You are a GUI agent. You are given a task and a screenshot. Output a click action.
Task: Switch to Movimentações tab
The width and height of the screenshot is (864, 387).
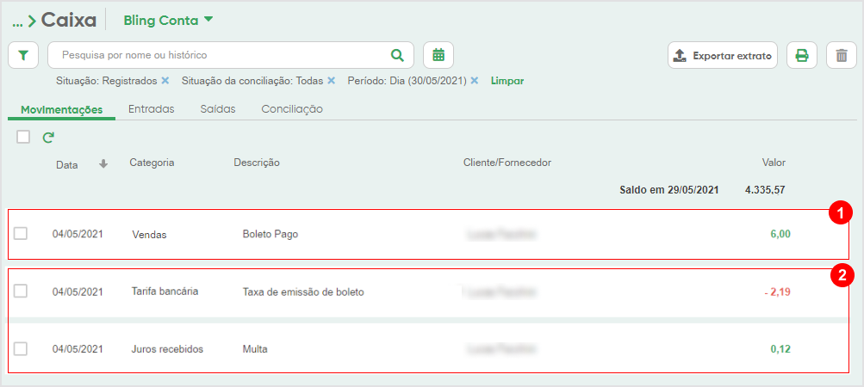62,109
